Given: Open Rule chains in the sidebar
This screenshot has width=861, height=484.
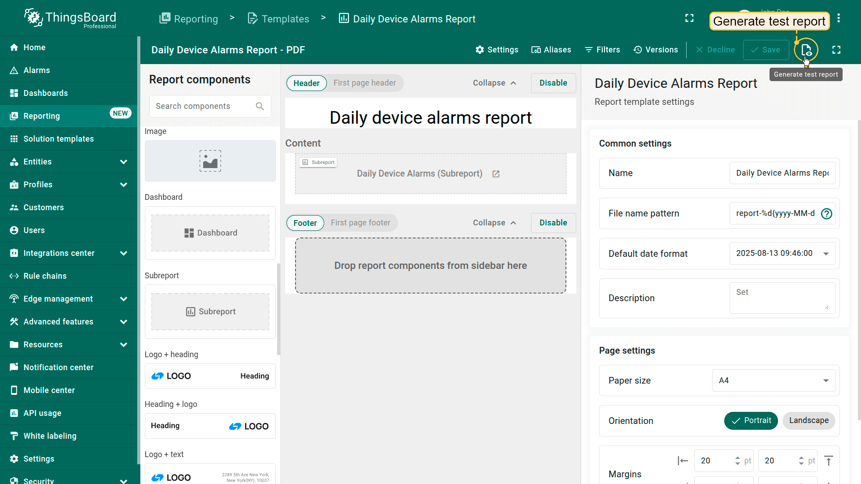Looking at the screenshot, I should (x=45, y=276).
